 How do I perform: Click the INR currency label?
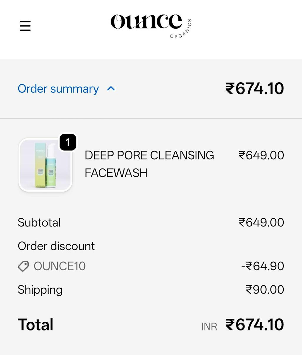[209, 327]
